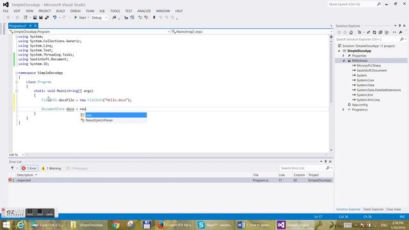Click the Find in Files toolbar icon
This screenshot has width=409, height=230.
coord(114,17)
